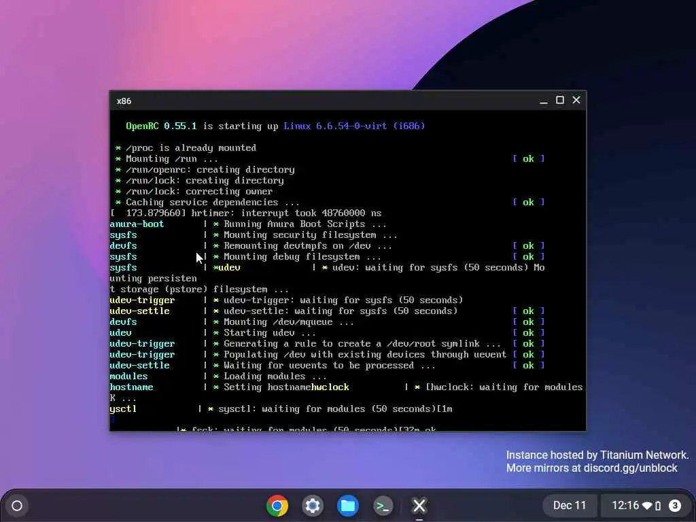
Task: Click yellow 'hwclock' text
Action: pos(330,387)
